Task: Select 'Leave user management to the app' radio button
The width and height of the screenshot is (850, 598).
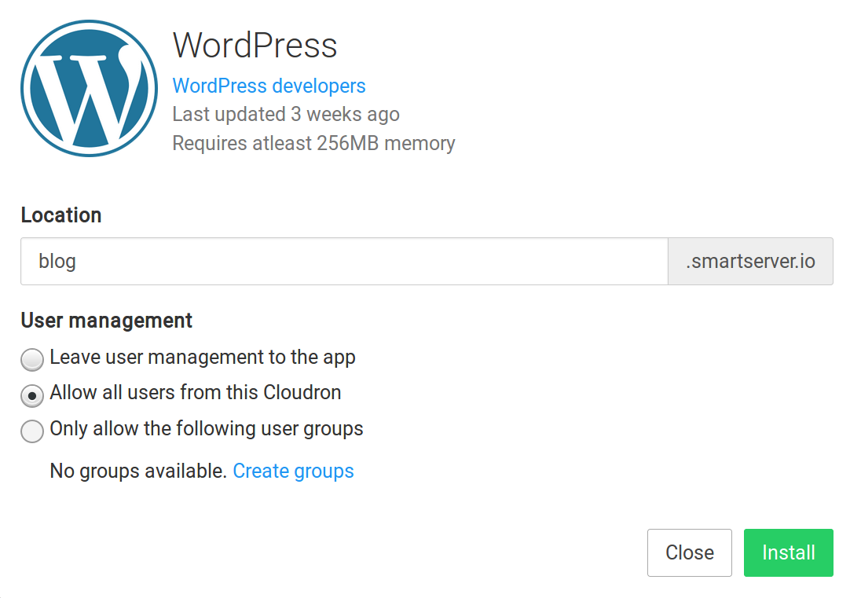Action: click(x=32, y=360)
